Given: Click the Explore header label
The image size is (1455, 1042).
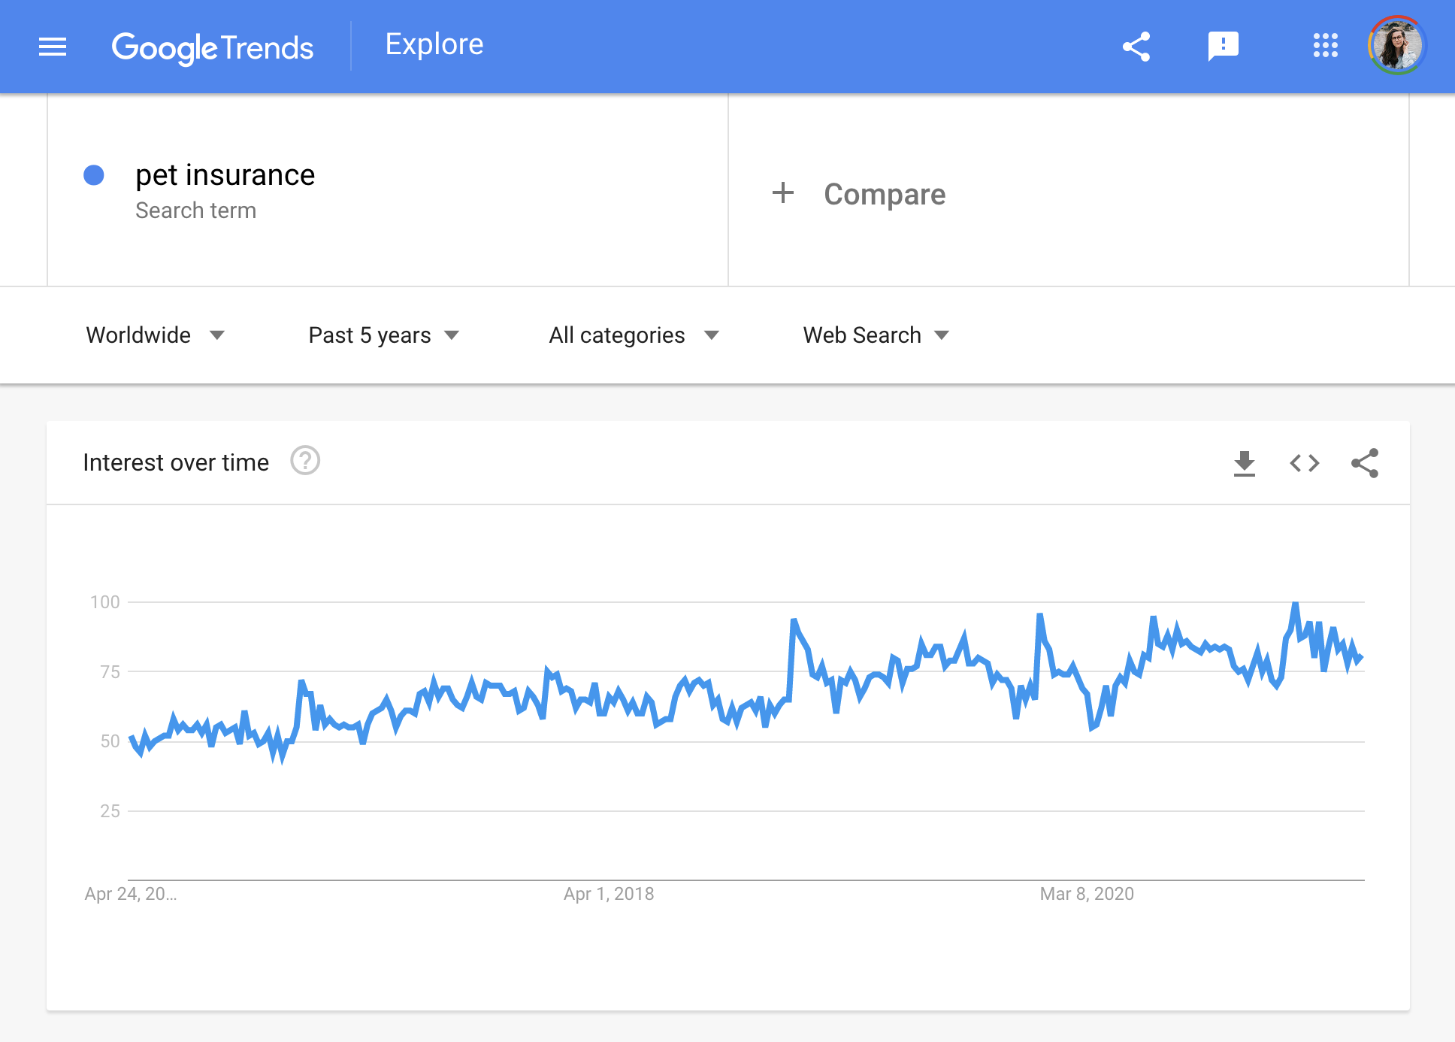Looking at the screenshot, I should click(x=434, y=44).
